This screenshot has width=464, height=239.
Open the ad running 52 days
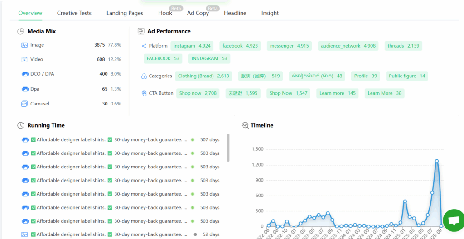[121, 234]
